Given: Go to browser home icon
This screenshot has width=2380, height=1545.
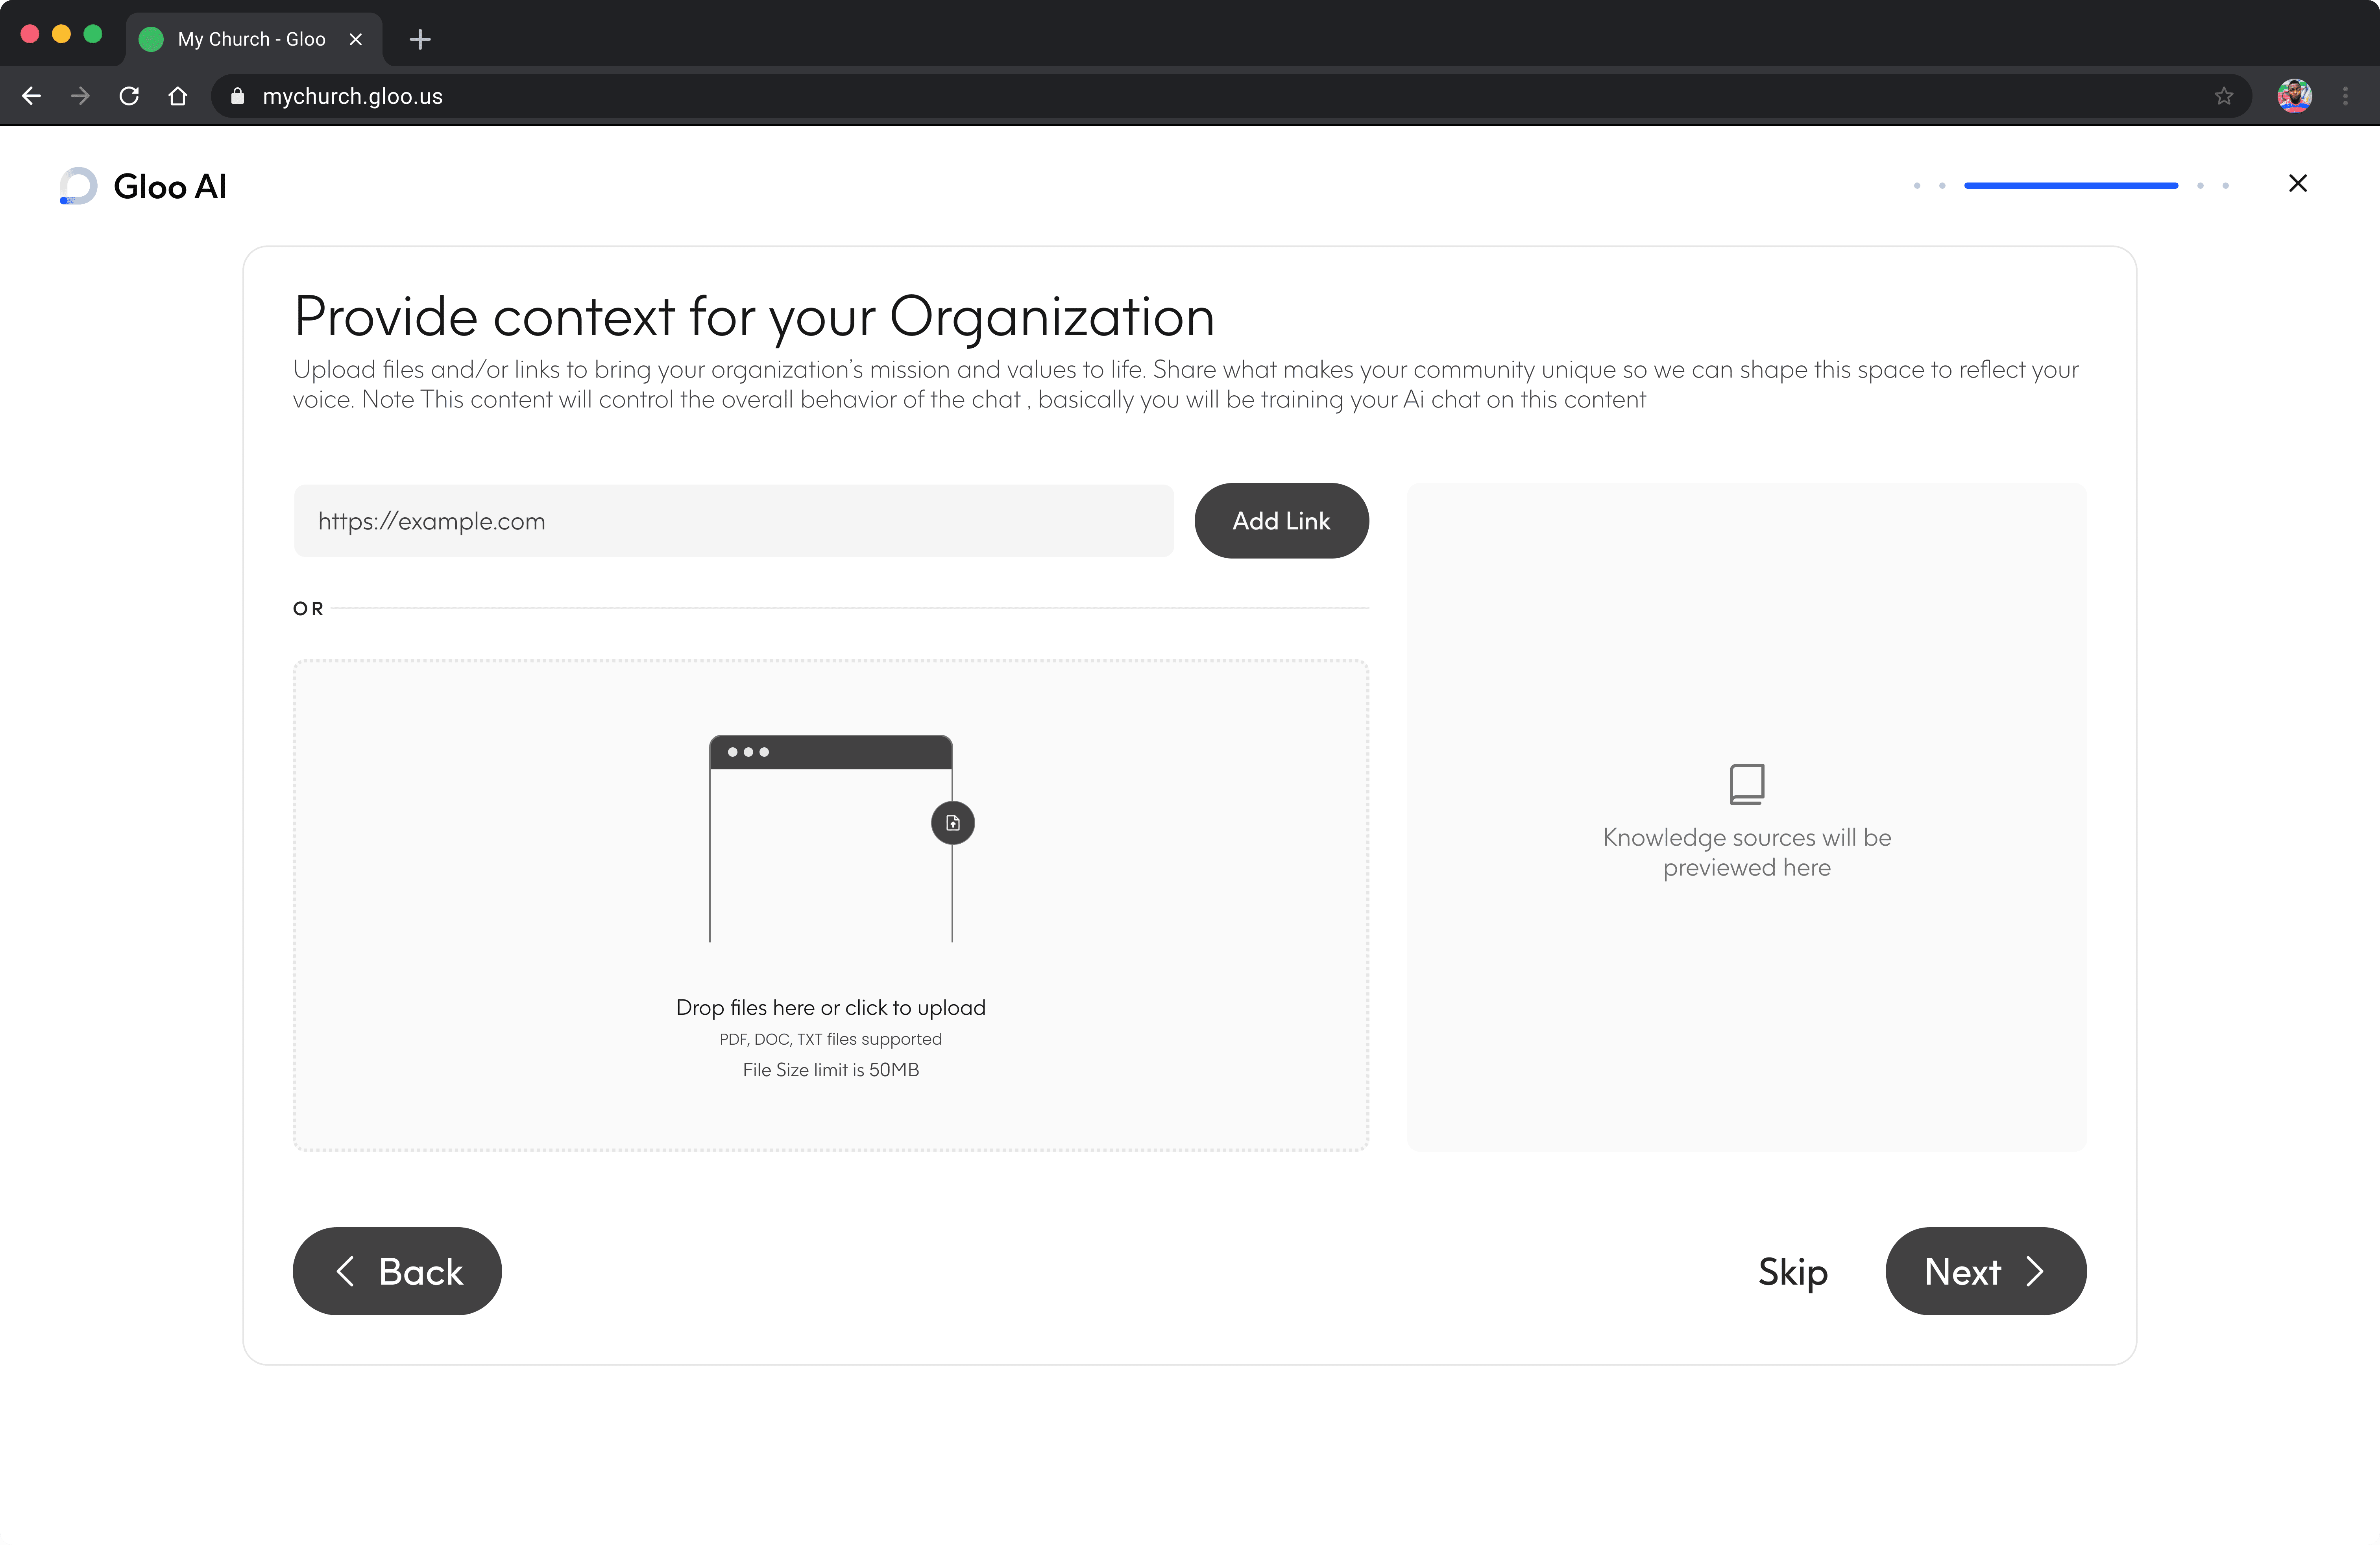Looking at the screenshot, I should (178, 96).
